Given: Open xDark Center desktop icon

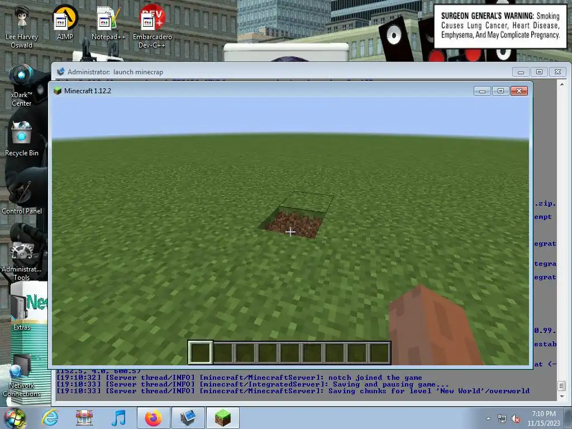Looking at the screenshot, I should (22, 85).
